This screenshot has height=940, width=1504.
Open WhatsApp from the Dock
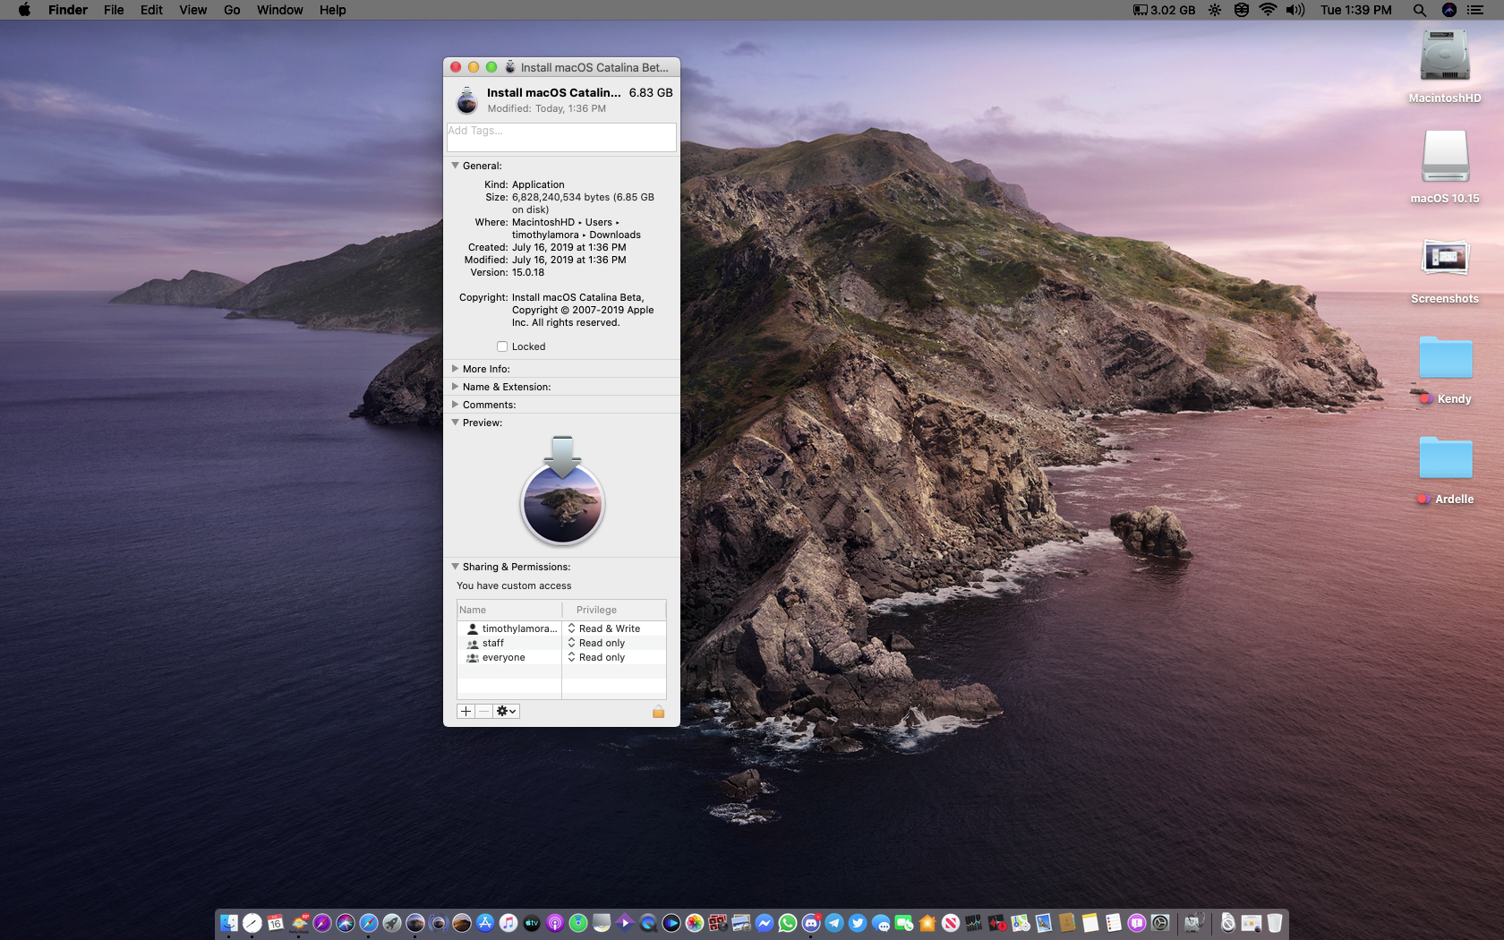click(x=788, y=923)
